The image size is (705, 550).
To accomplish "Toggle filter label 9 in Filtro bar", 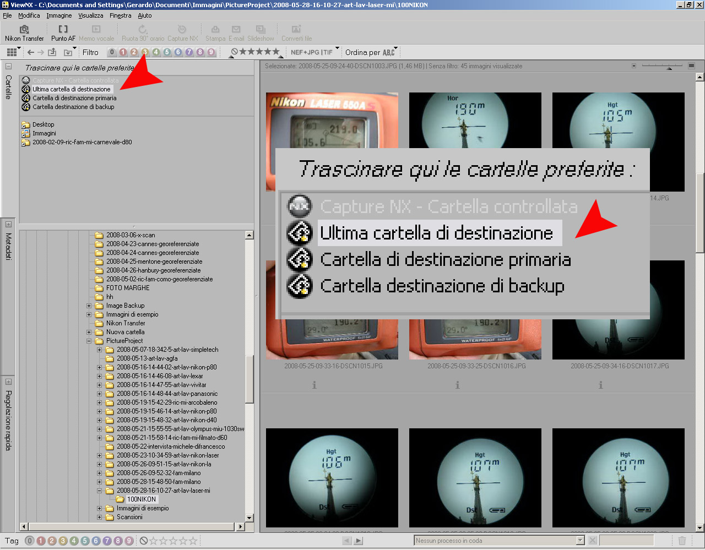I will point(211,52).
